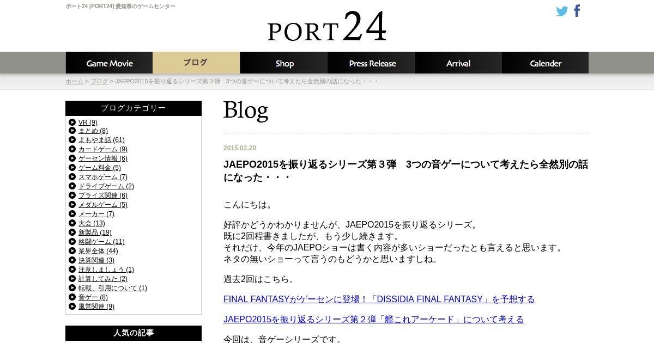Viewport: 654px width, 343px height.
Task: Open the 艦これアーケード article link
Action: click(x=374, y=320)
